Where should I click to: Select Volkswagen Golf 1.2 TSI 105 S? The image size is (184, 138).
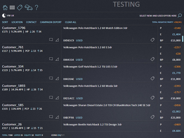(90, 67)
